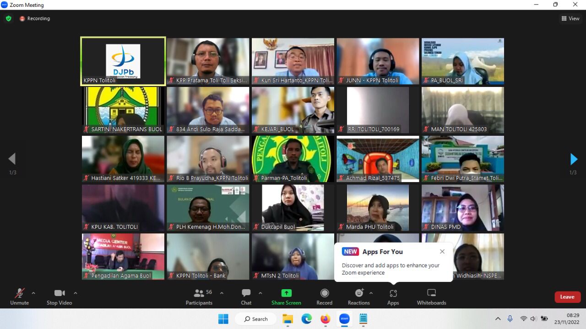
Task: Open the Participants panel
Action: click(199, 293)
